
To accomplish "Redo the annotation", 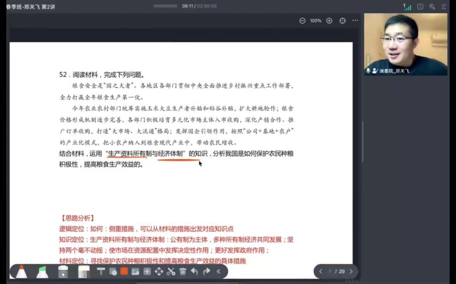I will pyautogui.click(x=207, y=271).
